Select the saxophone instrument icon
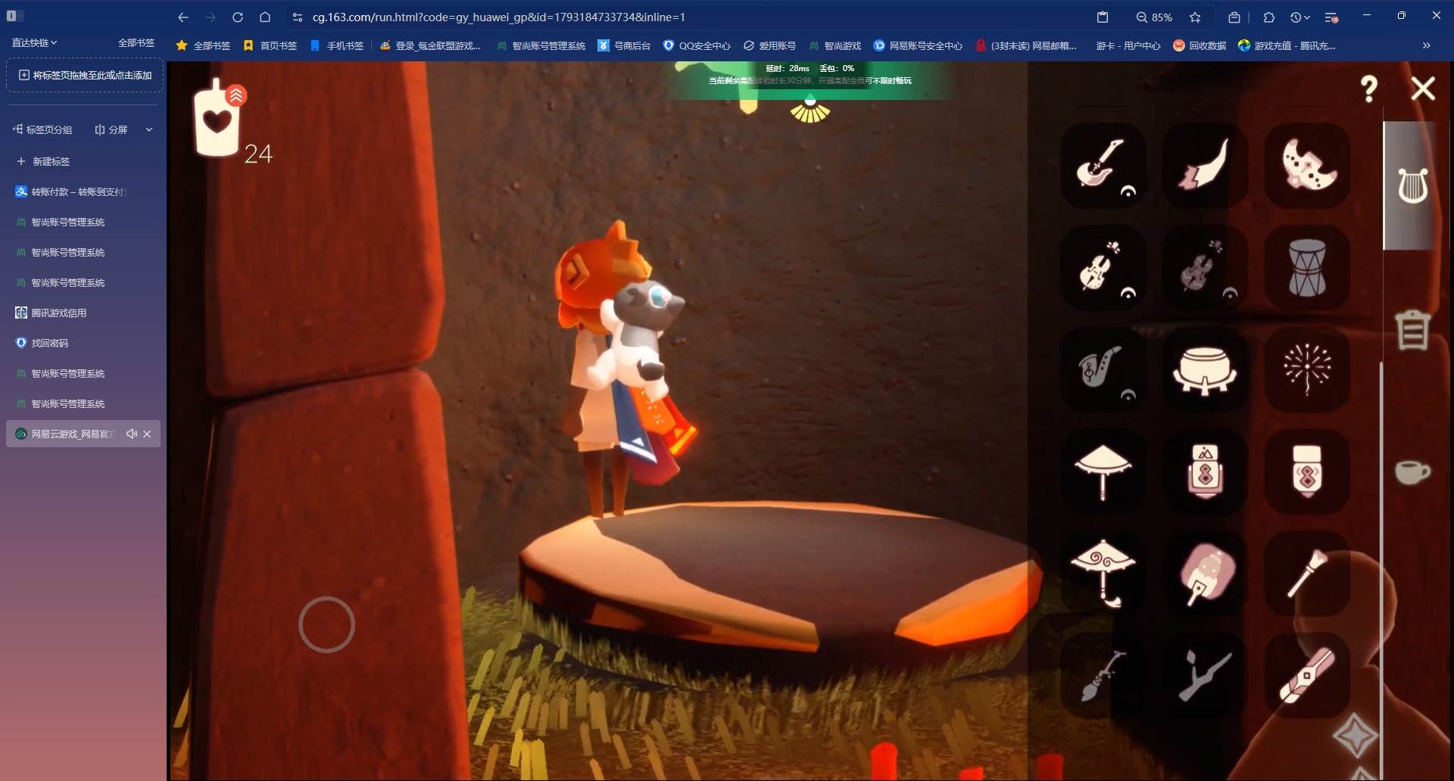1454x781 pixels. [1102, 369]
